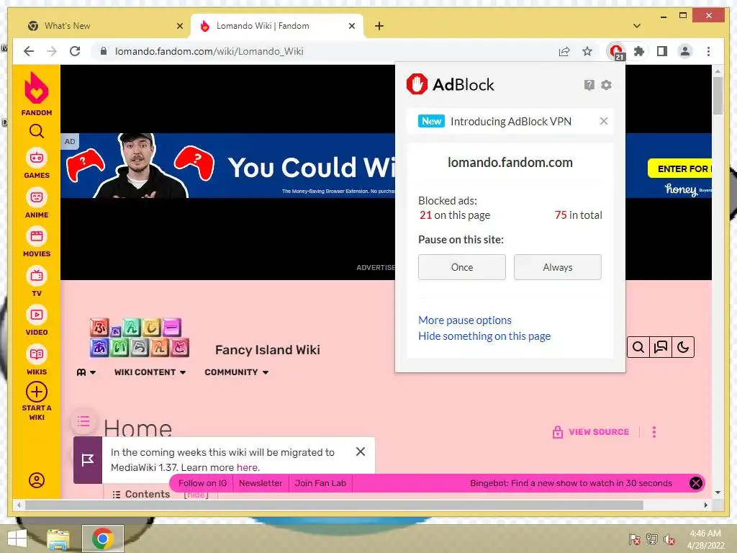This screenshot has height=553, width=737.
Task: Open Introducing AdBlock VPN announcement
Action: click(511, 121)
